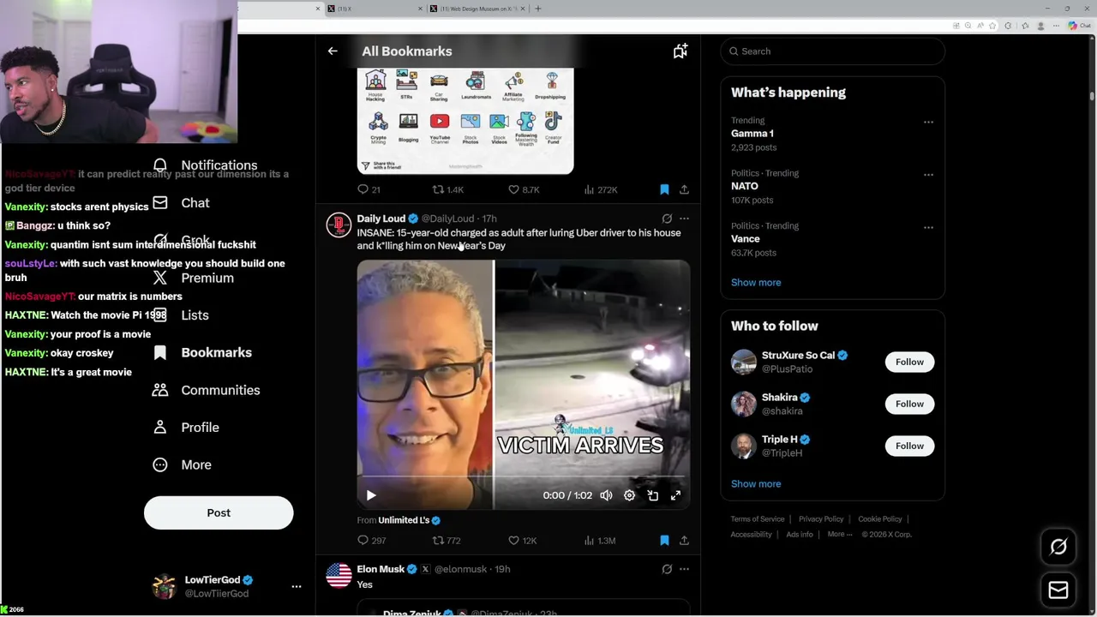
Task: Show more accounts to follow
Action: coord(756,483)
